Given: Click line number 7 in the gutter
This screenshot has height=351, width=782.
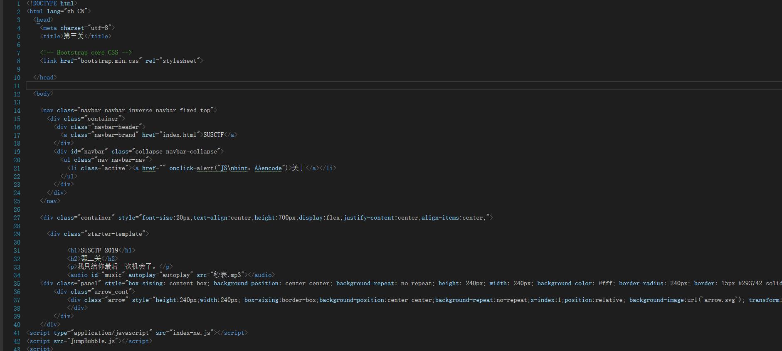Looking at the screenshot, I should click(18, 53).
